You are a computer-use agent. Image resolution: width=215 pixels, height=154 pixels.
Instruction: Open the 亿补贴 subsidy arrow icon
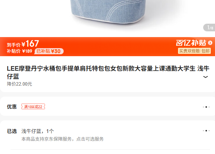point(210,43)
